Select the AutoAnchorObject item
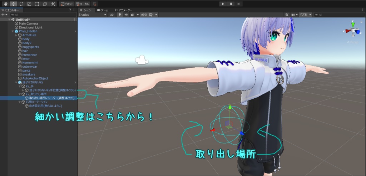The height and width of the screenshot is (176, 366). (35, 78)
